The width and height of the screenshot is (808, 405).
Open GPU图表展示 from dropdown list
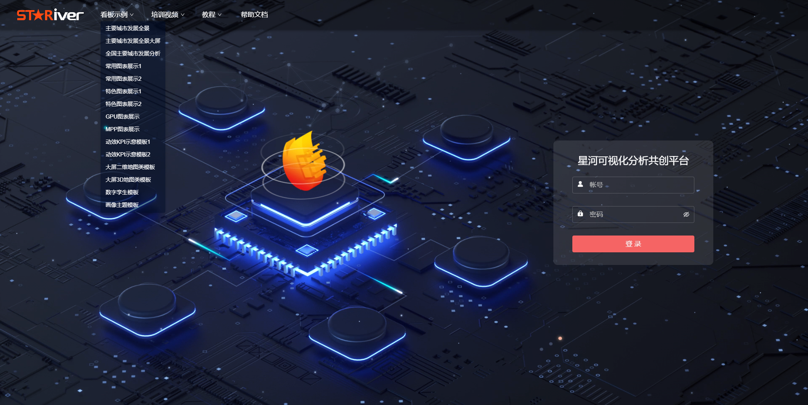(122, 116)
